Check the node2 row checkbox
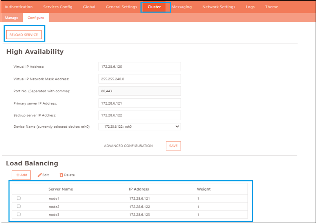Viewport: 316px width, 223px height. tap(19, 207)
